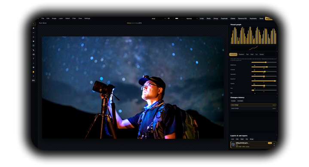Click the BG tool button in left toolbar
This screenshot has height=167, width=309.
pyautogui.click(x=34, y=80)
